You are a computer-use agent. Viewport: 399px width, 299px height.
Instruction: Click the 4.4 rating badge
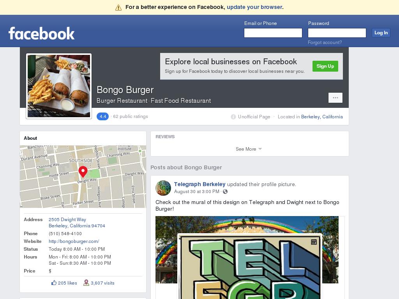102,116
